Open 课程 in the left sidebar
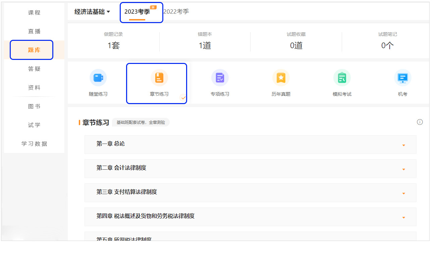Screen dimensions: 442x253 (34, 13)
